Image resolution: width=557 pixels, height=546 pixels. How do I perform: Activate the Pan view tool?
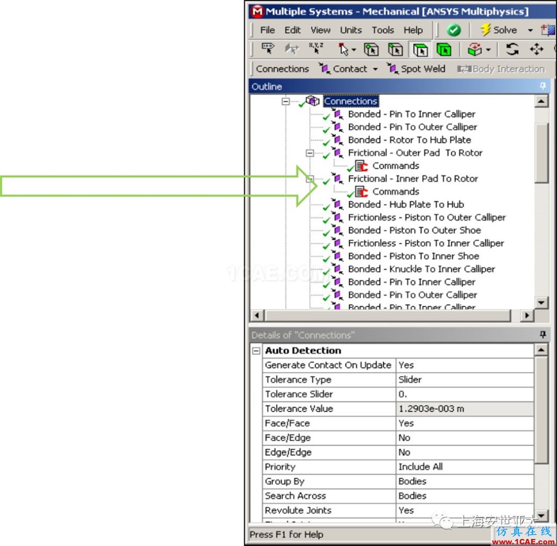point(537,49)
